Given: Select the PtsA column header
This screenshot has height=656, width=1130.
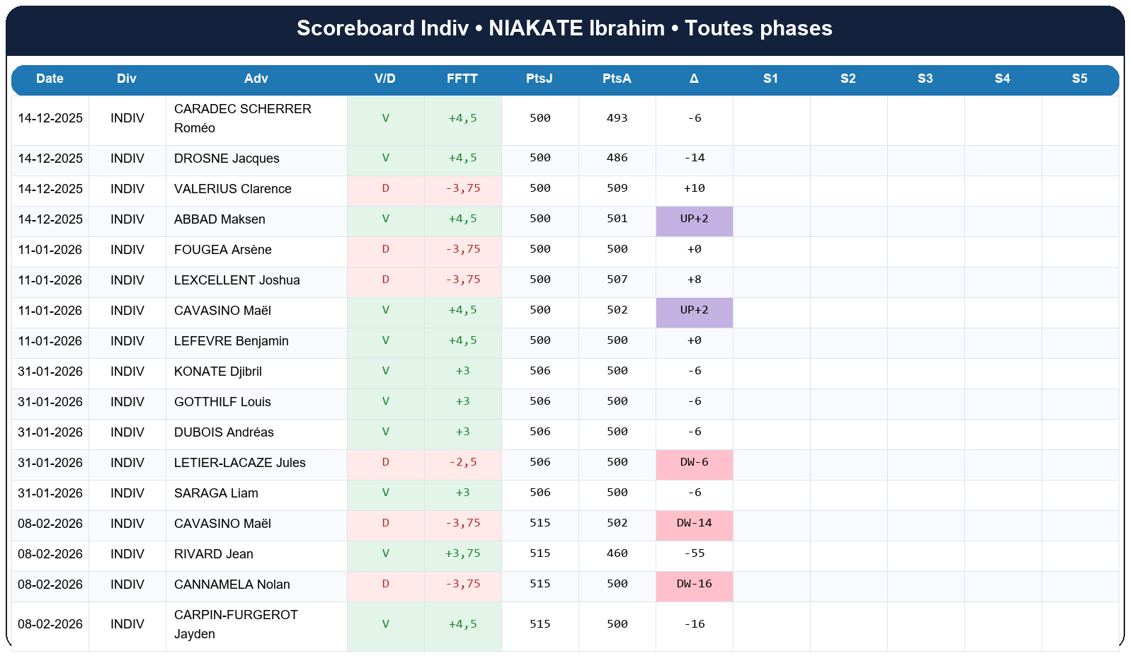Looking at the screenshot, I should [x=617, y=79].
